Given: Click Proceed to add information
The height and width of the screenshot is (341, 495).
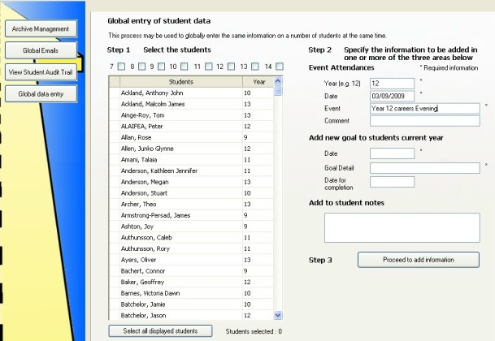Looking at the screenshot, I should (419, 260).
